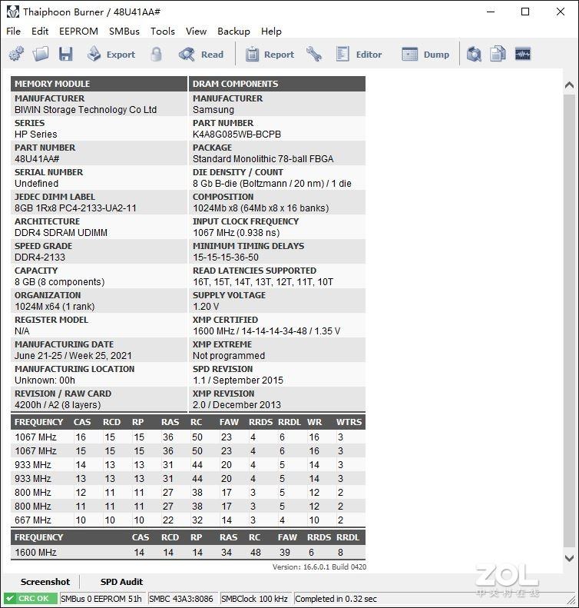Image resolution: width=579 pixels, height=608 pixels.
Task: Open the Report toolbar button
Action: pos(270,55)
